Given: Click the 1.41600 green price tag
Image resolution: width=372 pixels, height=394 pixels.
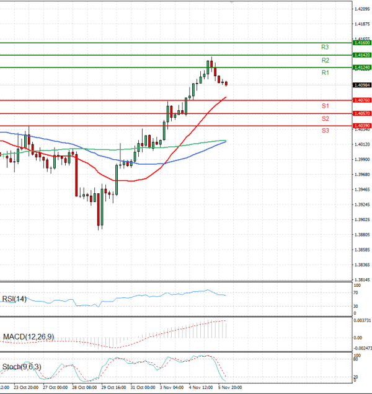Looking at the screenshot, I should click(x=361, y=43).
